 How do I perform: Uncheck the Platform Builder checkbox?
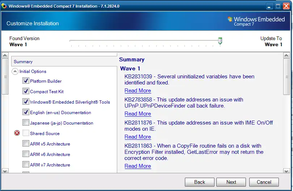click(26, 81)
